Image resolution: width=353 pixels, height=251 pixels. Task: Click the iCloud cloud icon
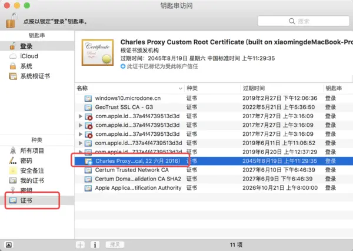tap(13, 56)
